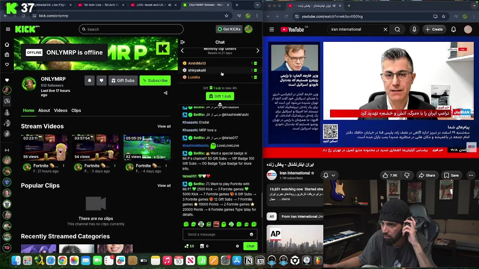
Task: Open 03:57:54 stream video thumbnail
Action: [x=96, y=148]
